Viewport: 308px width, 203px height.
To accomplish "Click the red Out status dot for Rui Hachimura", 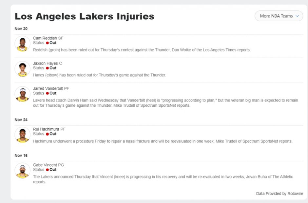I will click(x=47, y=134).
